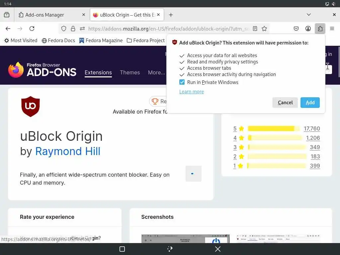Image resolution: width=340 pixels, height=255 pixels.
Task: Confirm Add for uBlock Origin
Action: pos(310,103)
